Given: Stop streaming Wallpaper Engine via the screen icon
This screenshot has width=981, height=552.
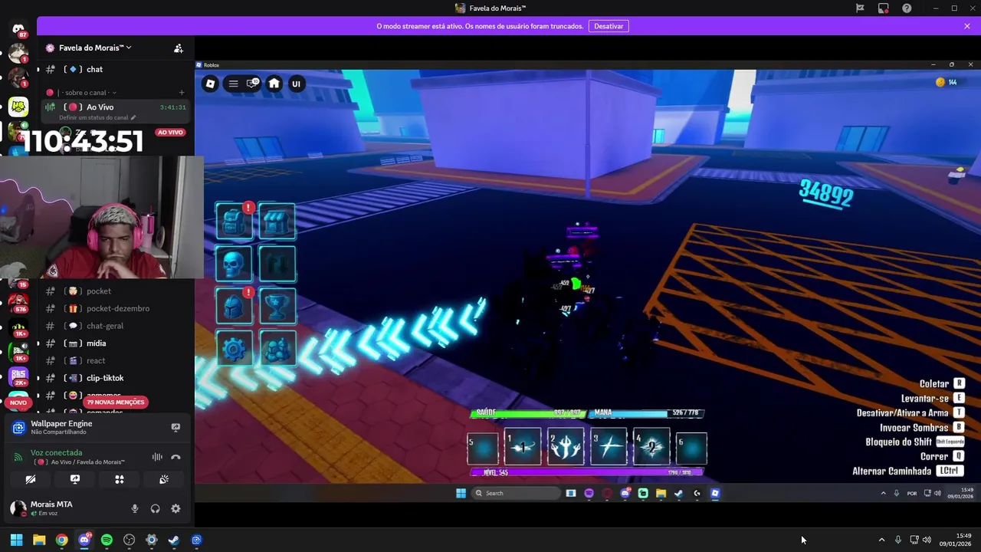Looking at the screenshot, I should click(176, 428).
